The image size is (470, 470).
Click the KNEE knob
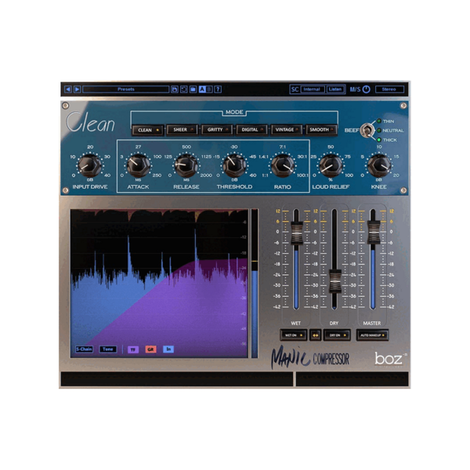click(x=379, y=165)
